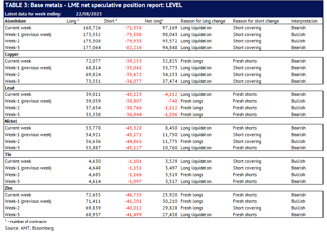Screen dimensions: 327x234
Task: Select Lead short value -43,123
Action: point(133,95)
